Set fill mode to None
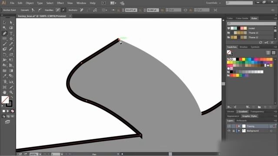 (x=13, y=111)
